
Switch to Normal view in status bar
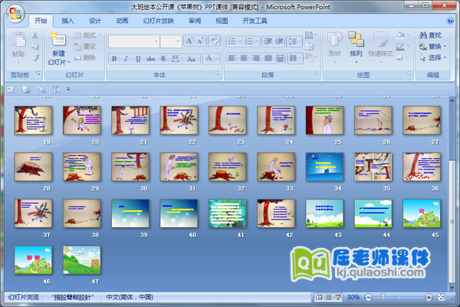[x=319, y=297]
